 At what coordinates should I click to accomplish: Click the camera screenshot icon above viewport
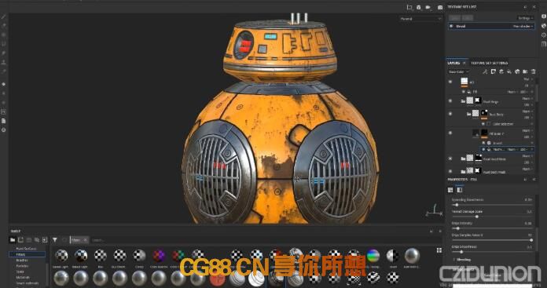[x=440, y=7]
